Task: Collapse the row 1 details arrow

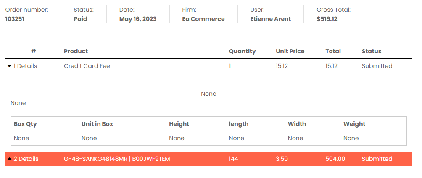Action: (9, 66)
